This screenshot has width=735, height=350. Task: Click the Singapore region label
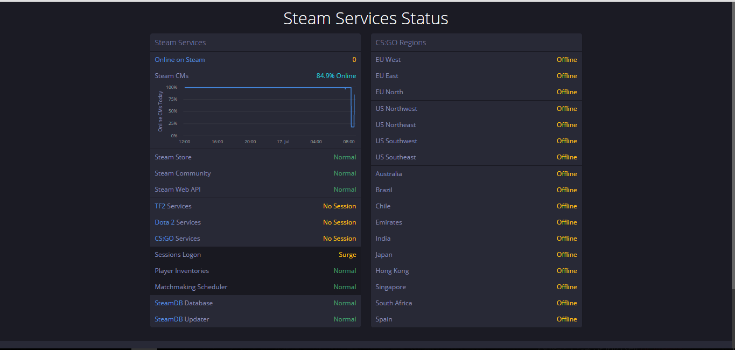coord(391,287)
